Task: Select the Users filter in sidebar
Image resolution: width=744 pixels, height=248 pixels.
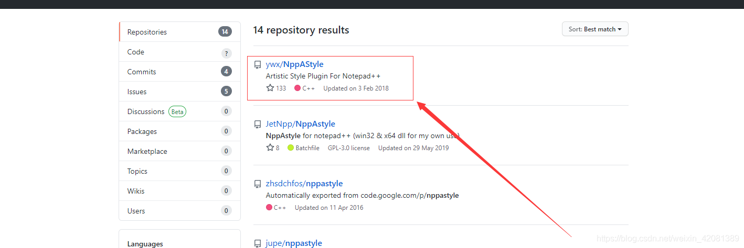Action: (x=179, y=211)
